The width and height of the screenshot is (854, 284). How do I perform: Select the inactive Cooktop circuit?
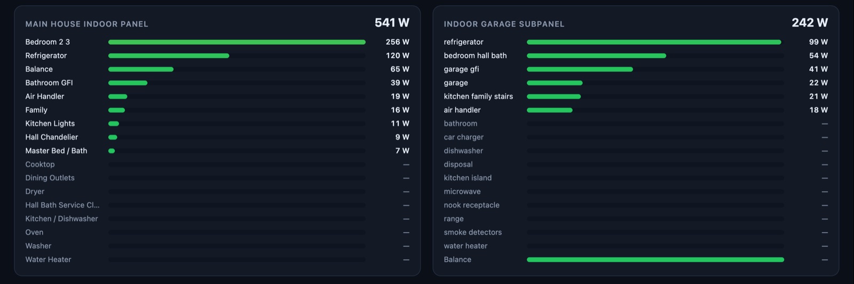point(217,164)
